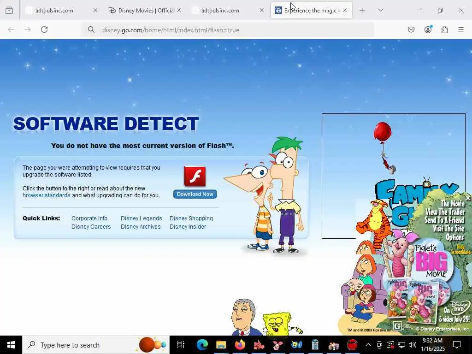Close the Experience the magic tab
The image size is (472, 354).
click(x=345, y=10)
